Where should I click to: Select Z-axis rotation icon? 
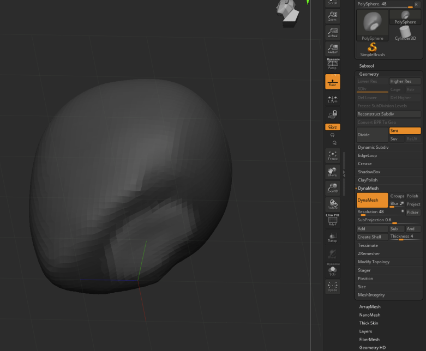coord(334,143)
